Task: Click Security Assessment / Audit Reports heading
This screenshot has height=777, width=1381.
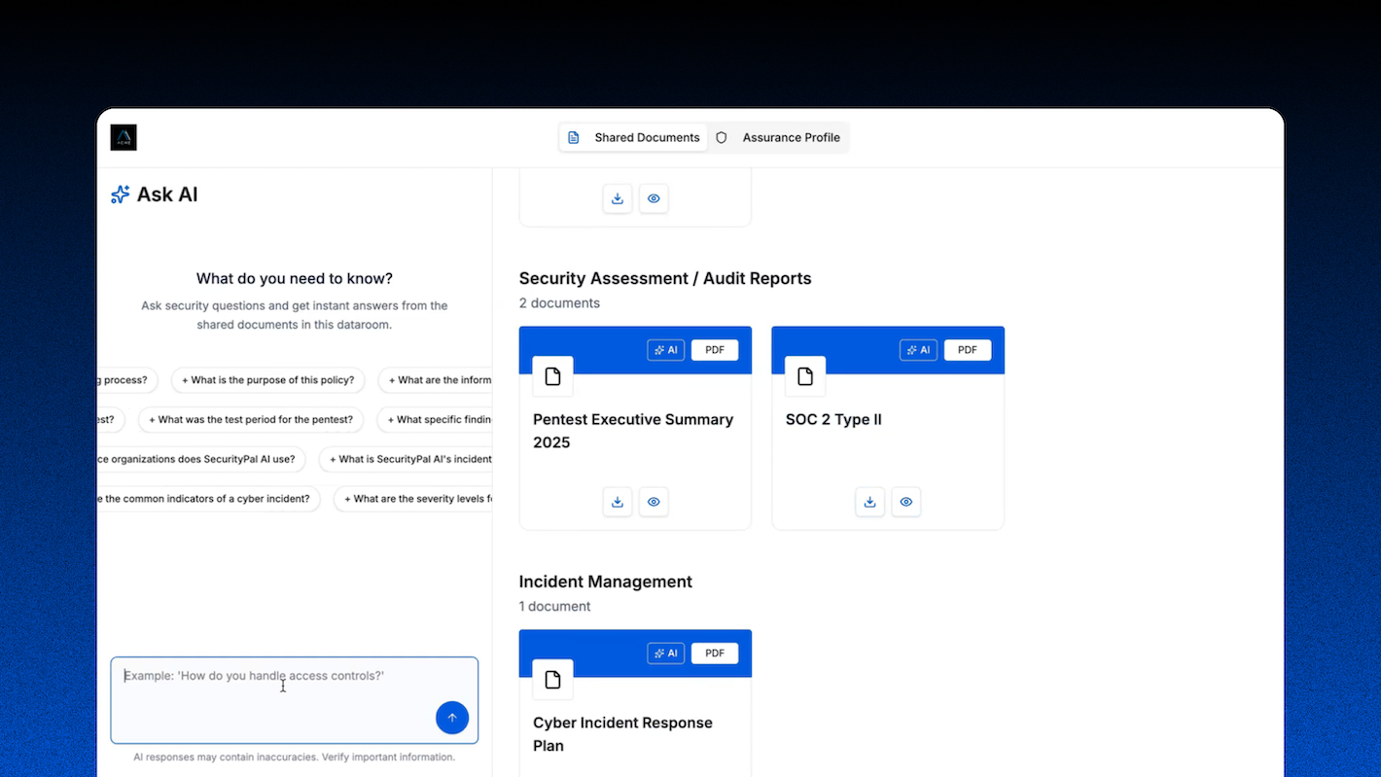Action: click(665, 278)
